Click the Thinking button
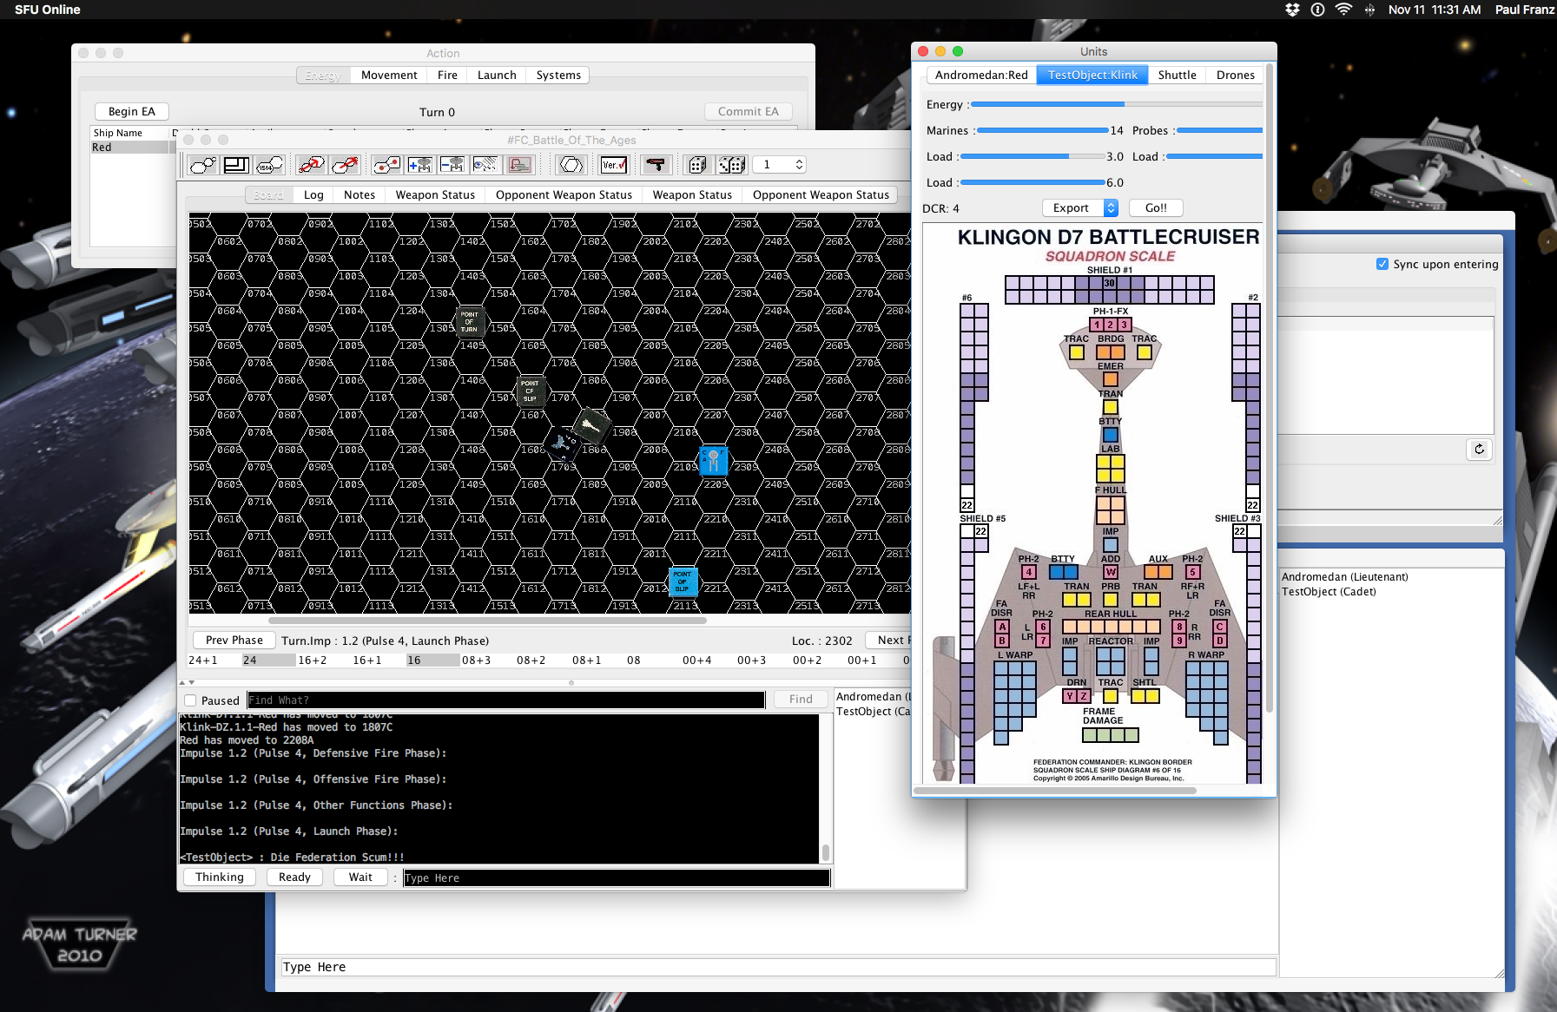 point(220,877)
